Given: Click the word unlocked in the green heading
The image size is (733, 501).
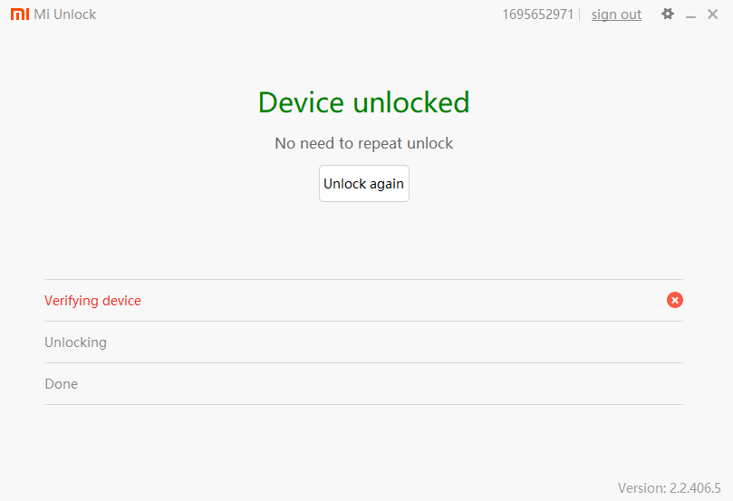Looking at the screenshot, I should [411, 102].
